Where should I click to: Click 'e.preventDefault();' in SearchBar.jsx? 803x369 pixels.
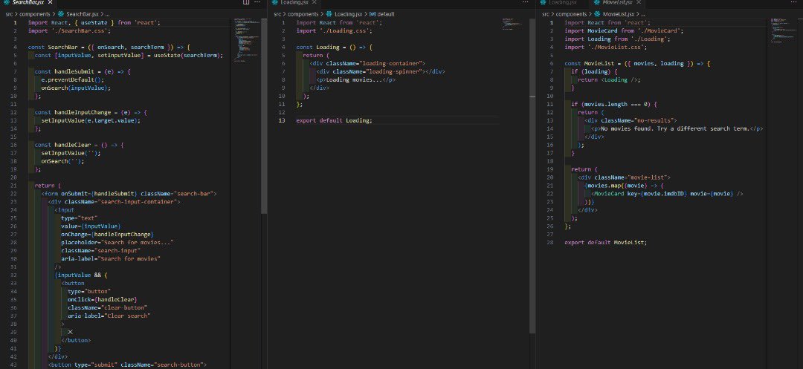[x=73, y=79]
